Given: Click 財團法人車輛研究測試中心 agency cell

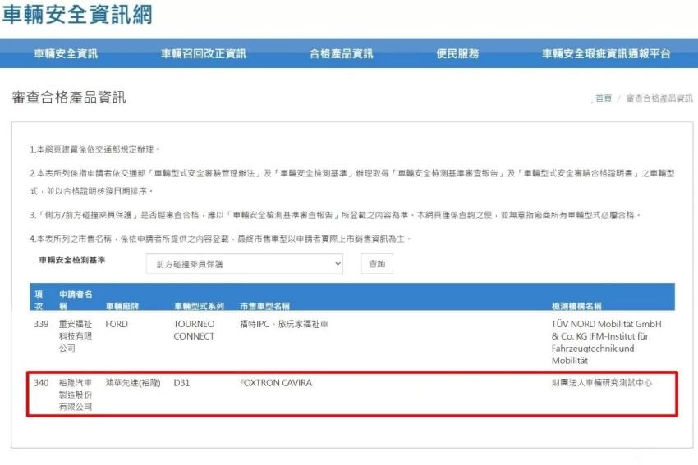Looking at the screenshot, I should click(x=602, y=383).
